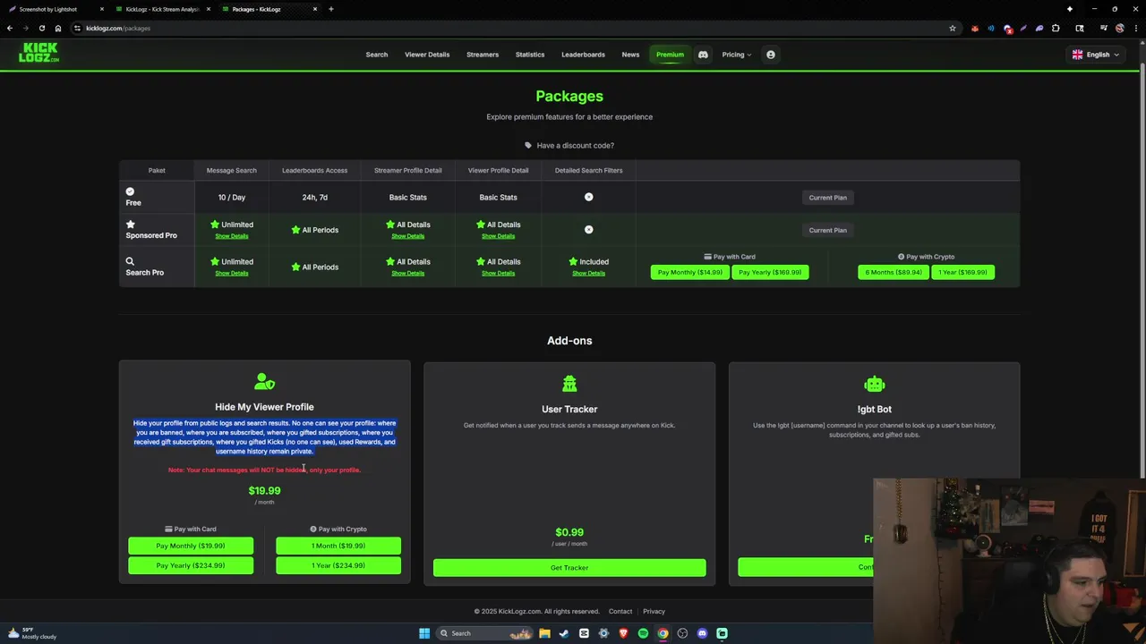1146x644 pixels.
Task: Open the Chrome three-dot menu
Action: coord(1135,28)
